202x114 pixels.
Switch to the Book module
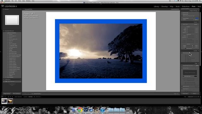[177, 6]
